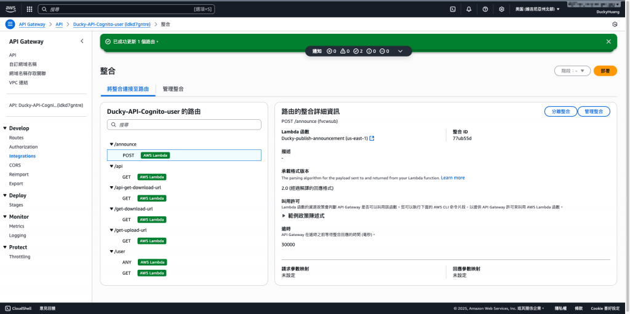Open CORS in the sidebar
630x314 pixels.
[15, 165]
